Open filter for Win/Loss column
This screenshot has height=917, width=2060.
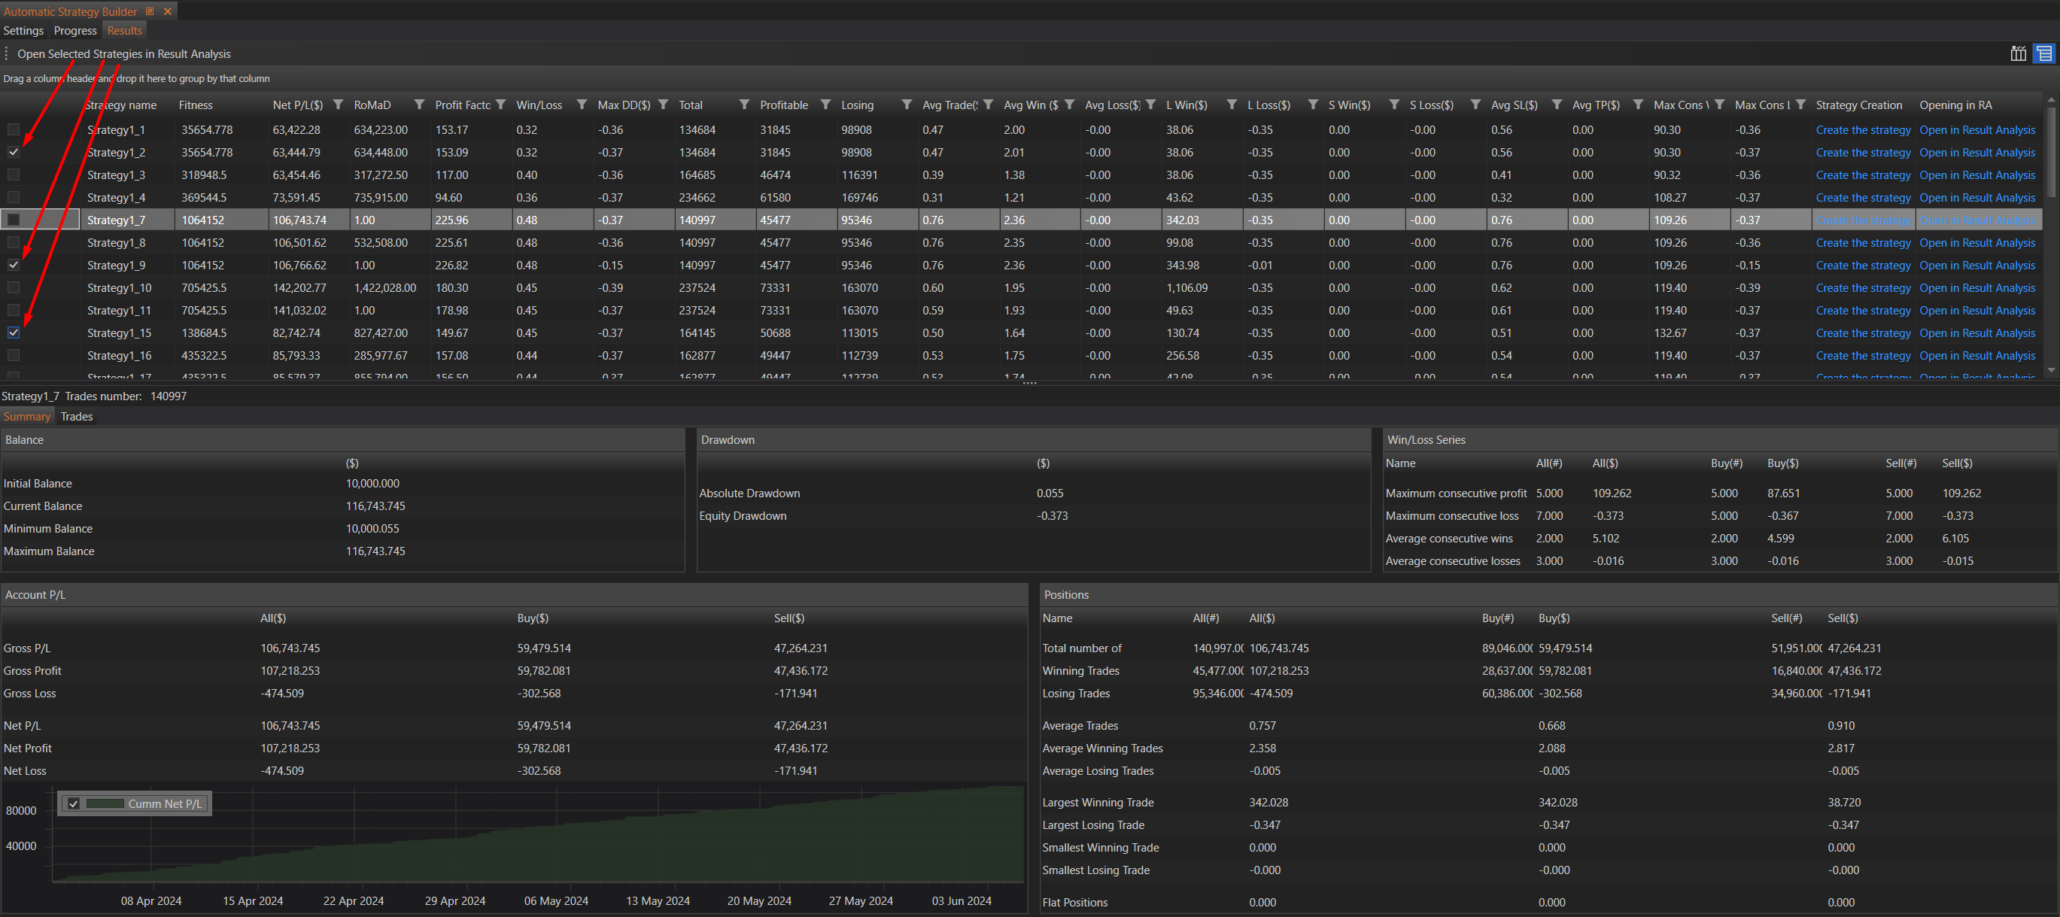tap(582, 105)
